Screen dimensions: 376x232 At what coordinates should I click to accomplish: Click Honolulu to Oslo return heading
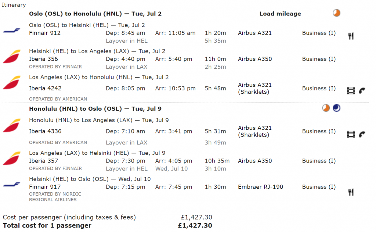95,109
